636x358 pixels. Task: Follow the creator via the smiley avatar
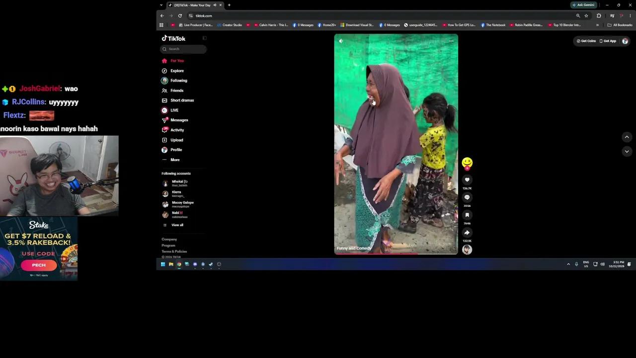[467, 163]
